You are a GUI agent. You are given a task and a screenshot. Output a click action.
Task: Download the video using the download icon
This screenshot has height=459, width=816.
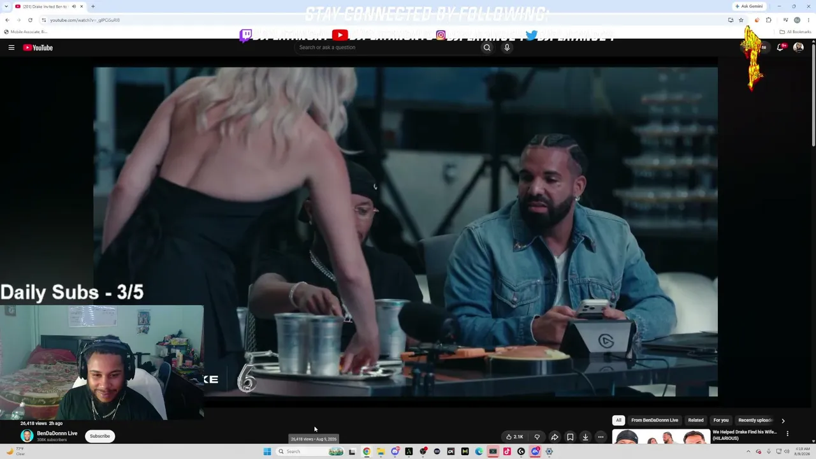click(585, 437)
